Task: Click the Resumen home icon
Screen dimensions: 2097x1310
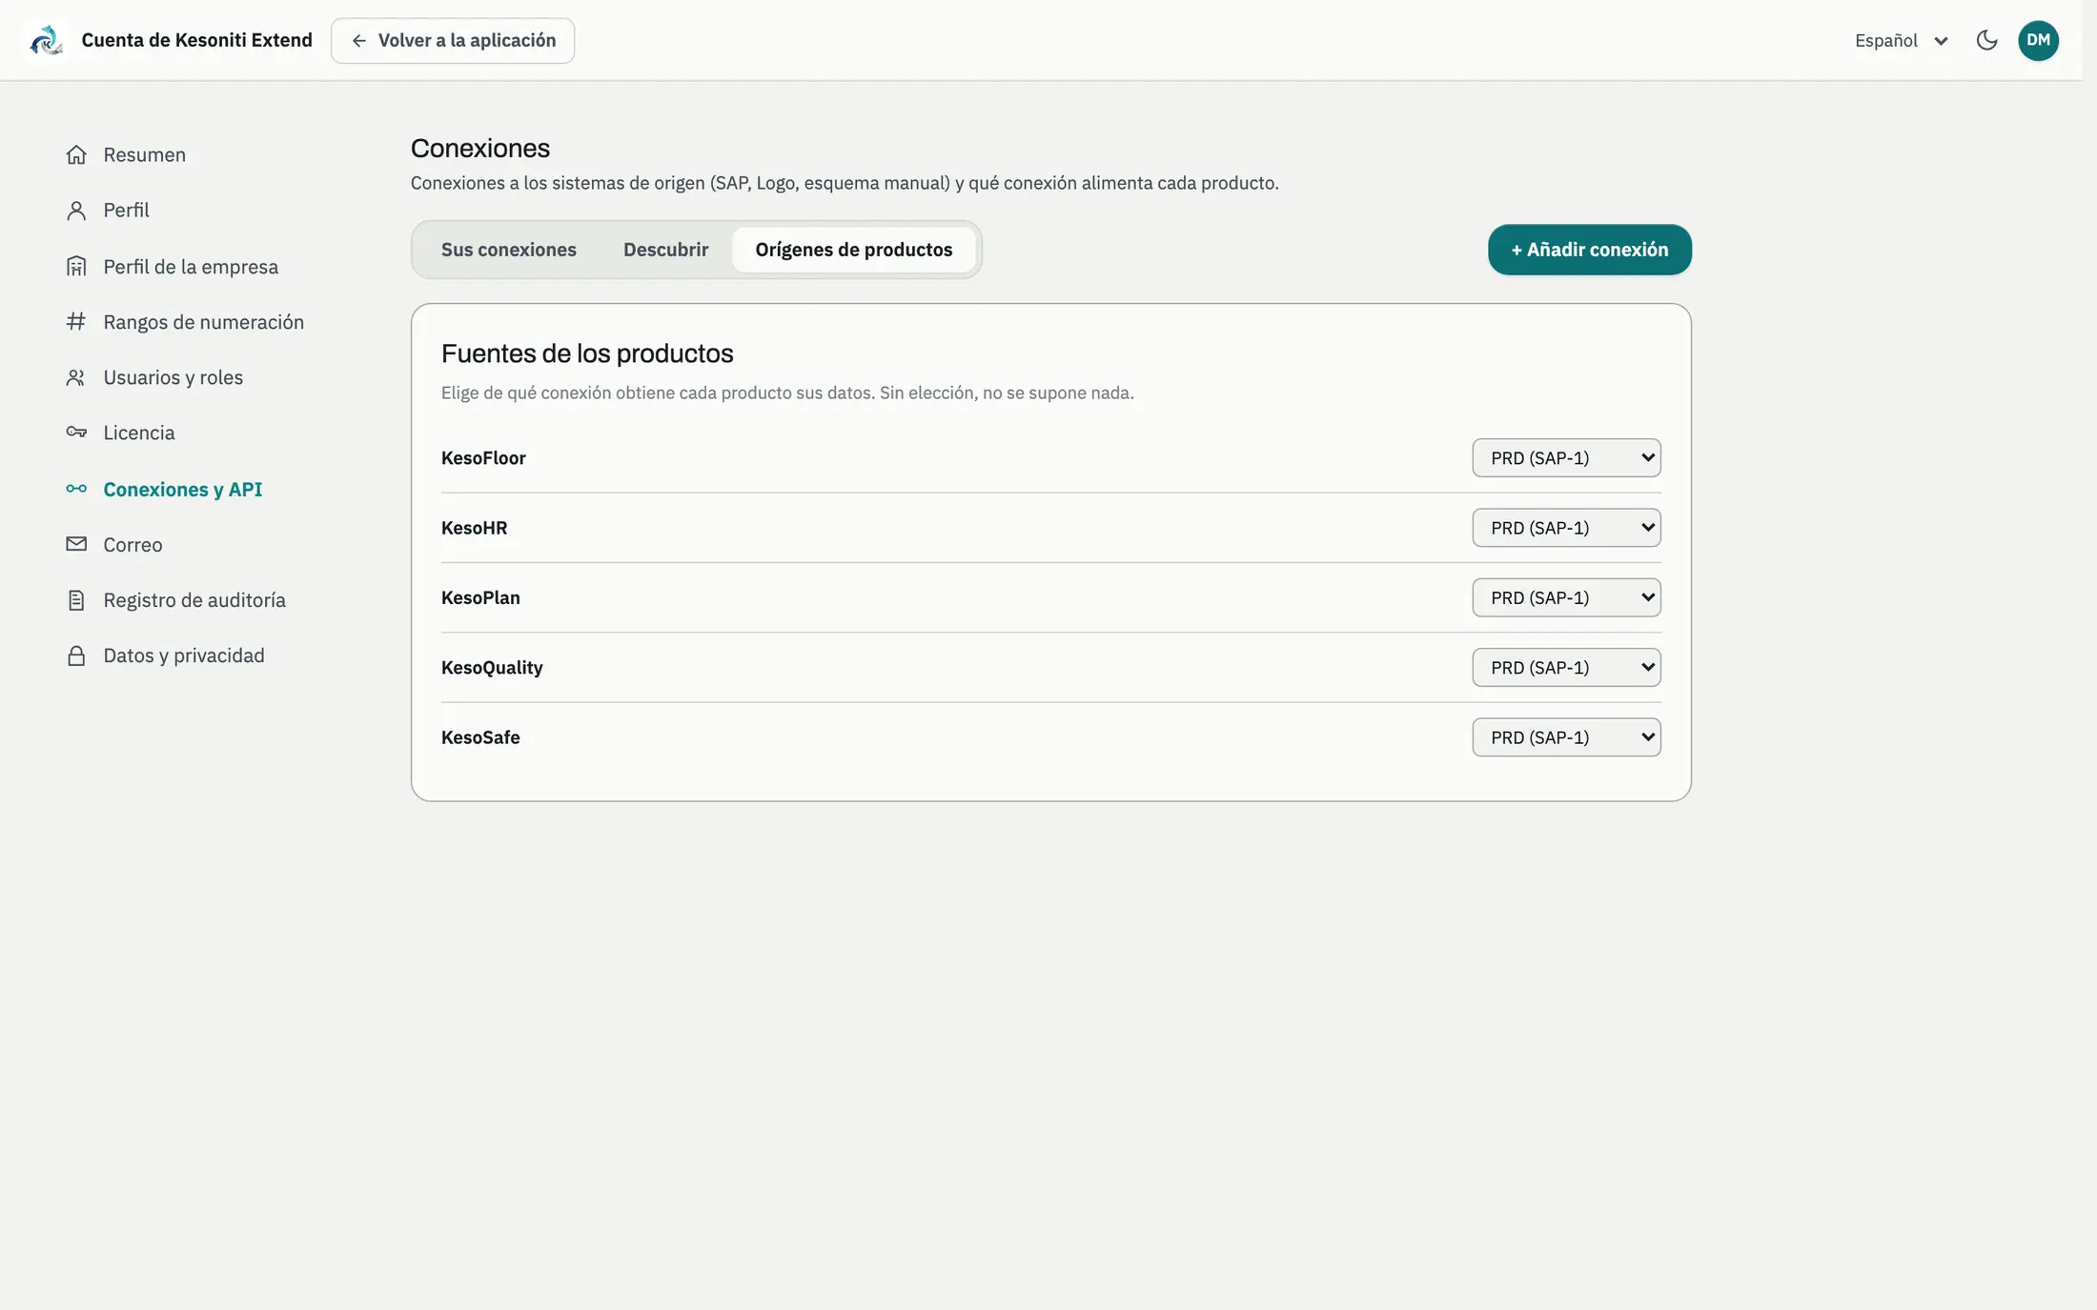Action: click(x=76, y=154)
